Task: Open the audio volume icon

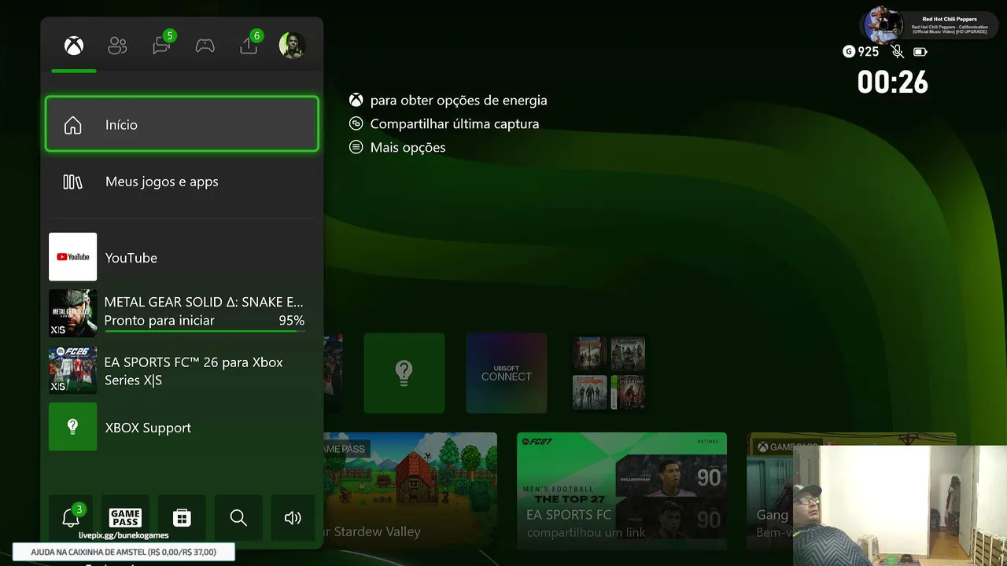Action: (293, 517)
